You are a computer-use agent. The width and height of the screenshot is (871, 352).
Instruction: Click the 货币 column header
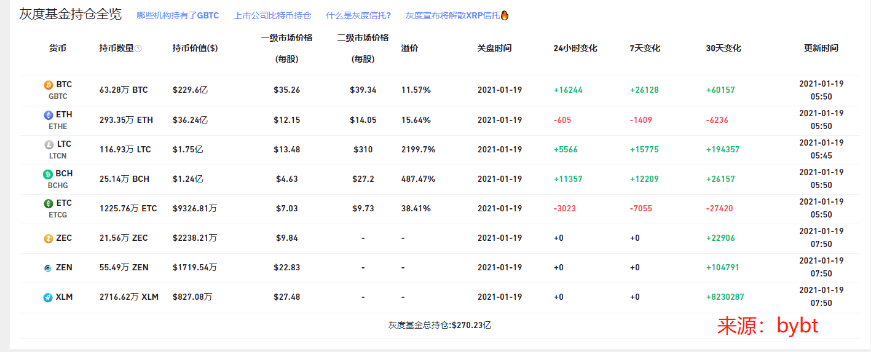pos(58,48)
